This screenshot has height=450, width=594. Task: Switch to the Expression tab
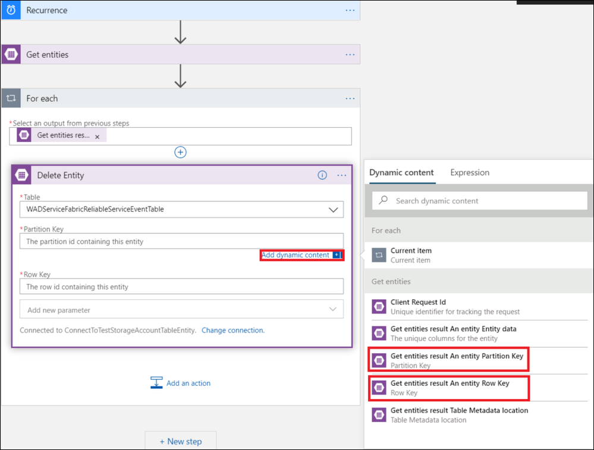470,172
